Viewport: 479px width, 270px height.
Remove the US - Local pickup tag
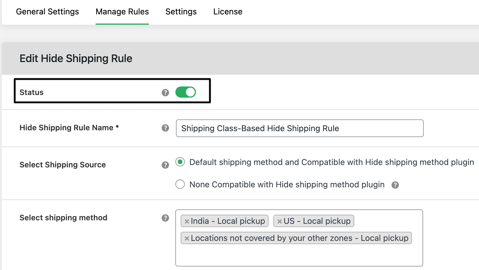280,221
